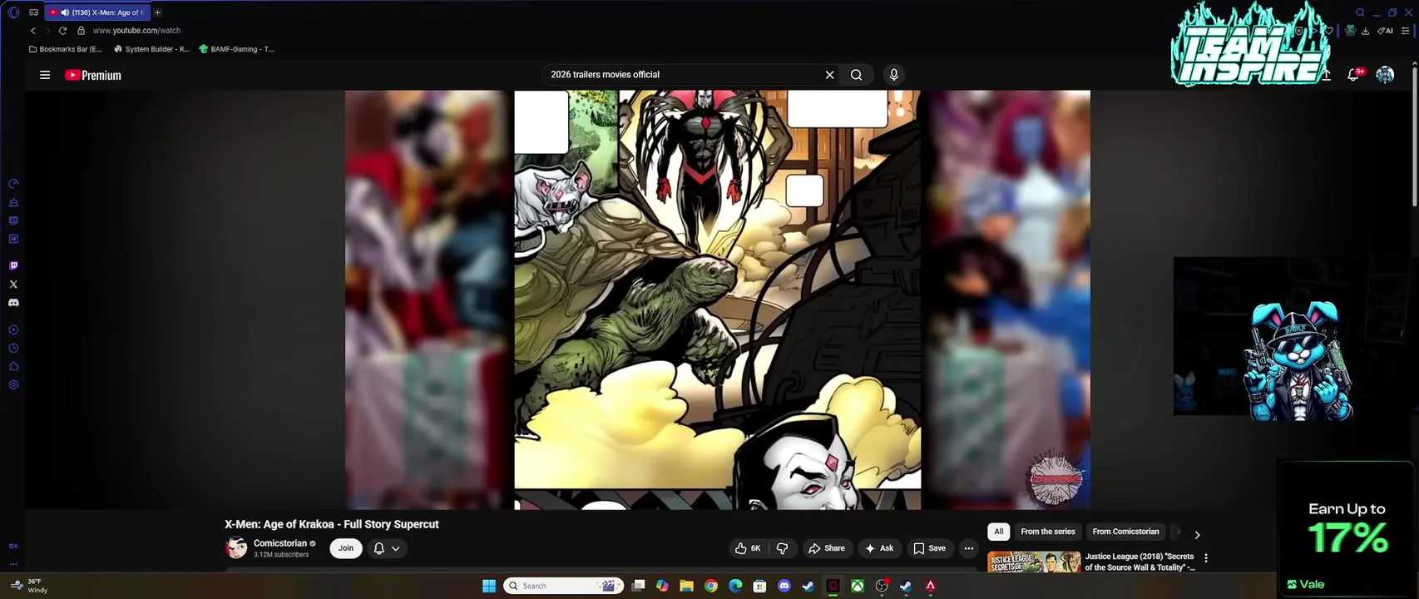Toggle notification bell for Comicstorian

click(379, 548)
